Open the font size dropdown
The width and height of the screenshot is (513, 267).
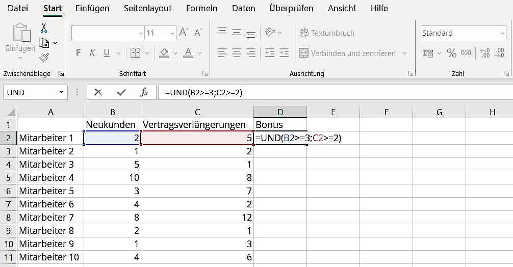pyautogui.click(x=172, y=33)
